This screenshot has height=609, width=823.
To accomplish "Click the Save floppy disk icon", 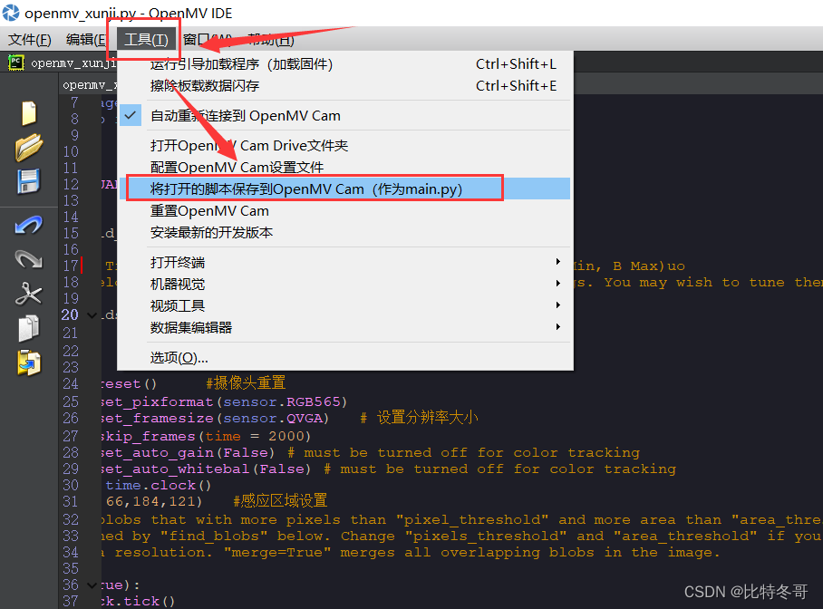I will click(x=29, y=181).
